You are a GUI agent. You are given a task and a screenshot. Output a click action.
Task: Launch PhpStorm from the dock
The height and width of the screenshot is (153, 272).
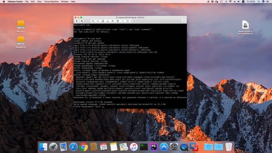154,147
